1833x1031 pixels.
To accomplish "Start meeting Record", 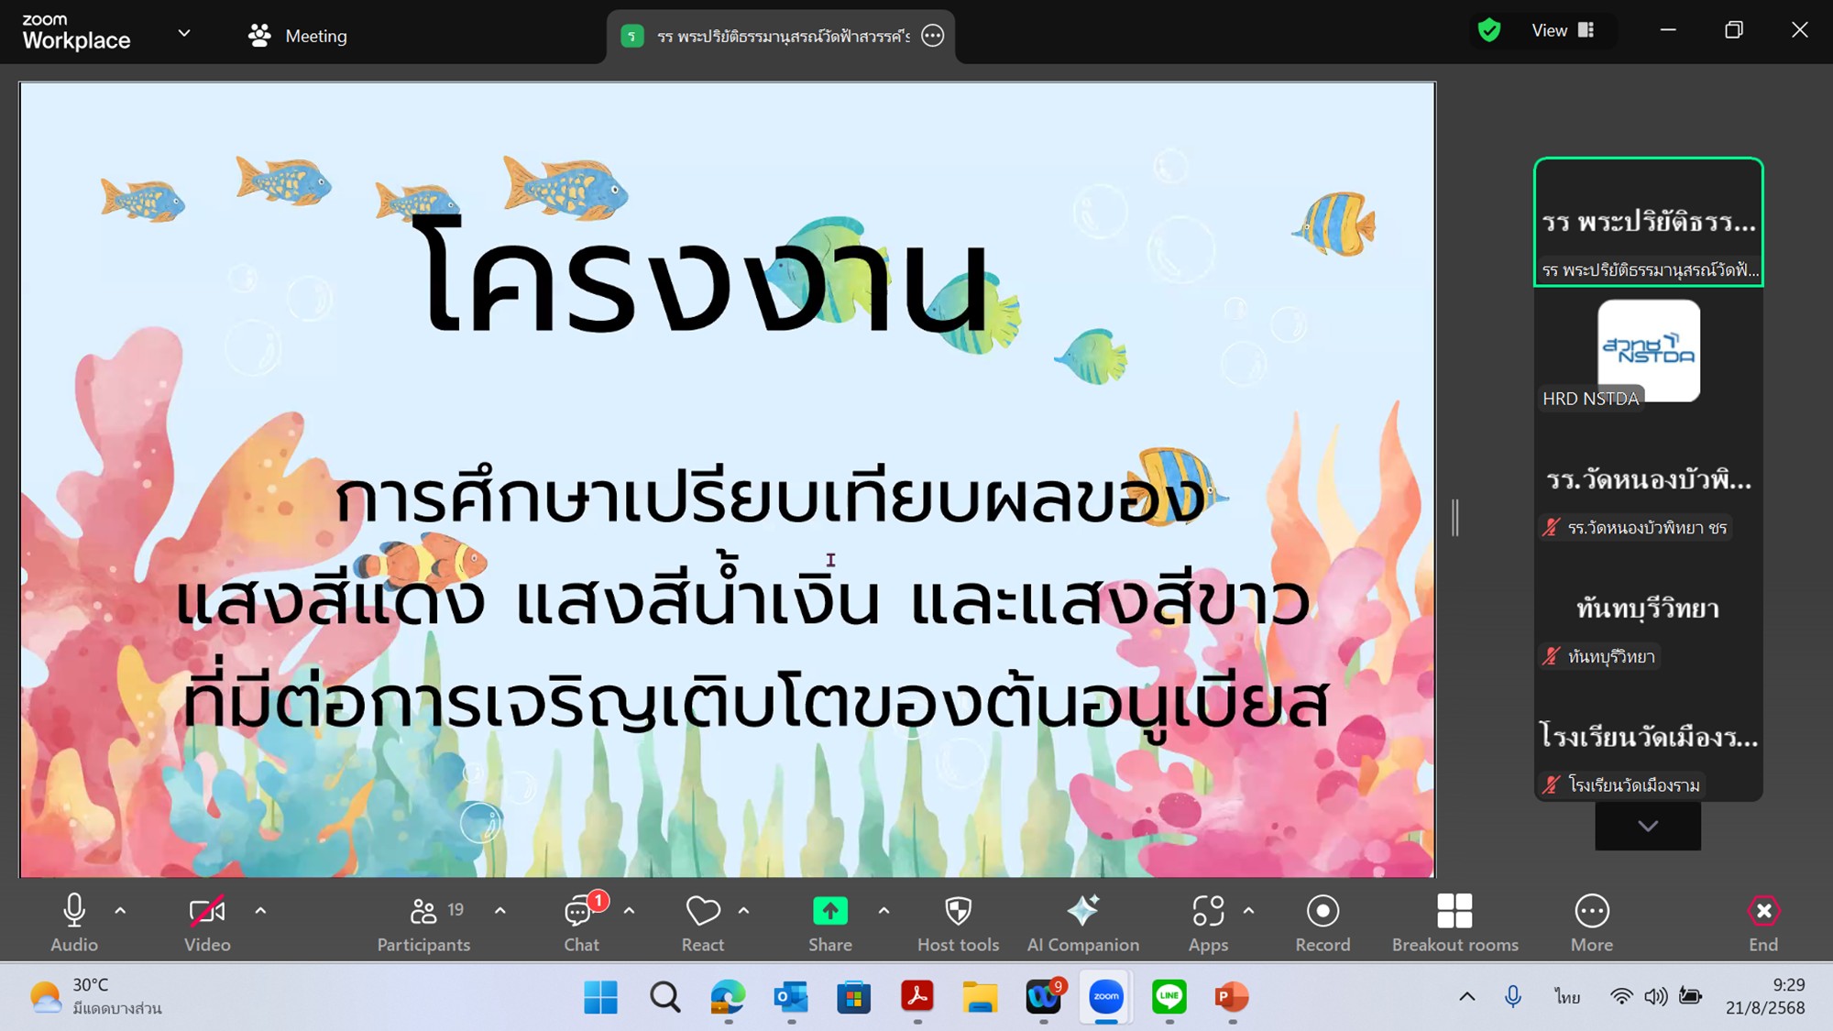I will (1323, 912).
